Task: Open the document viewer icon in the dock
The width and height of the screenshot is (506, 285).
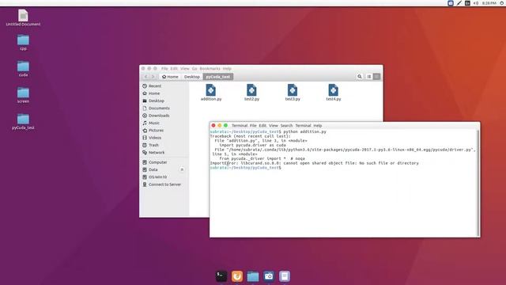Action: 285,276
